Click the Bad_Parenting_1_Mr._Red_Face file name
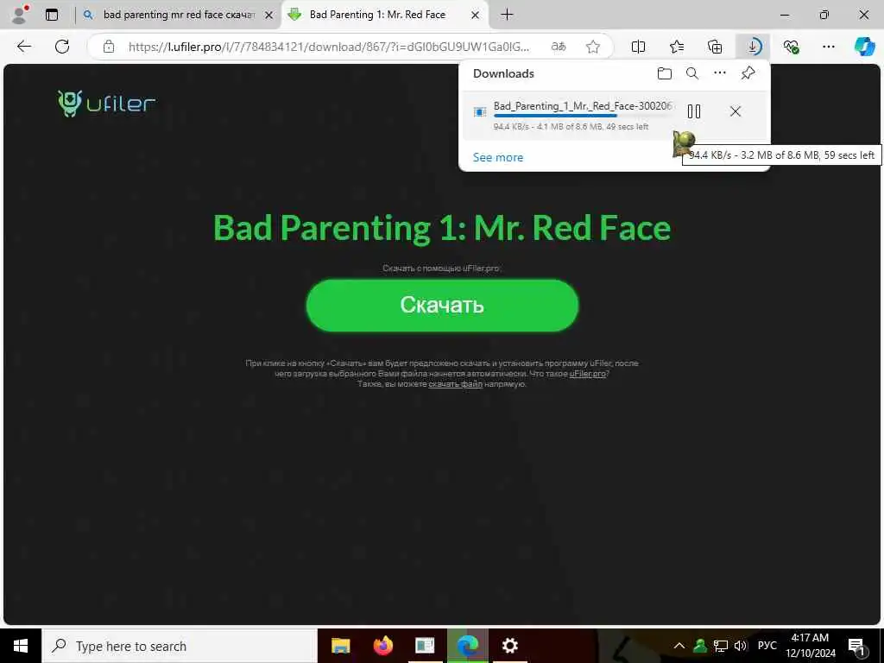 pyautogui.click(x=583, y=105)
